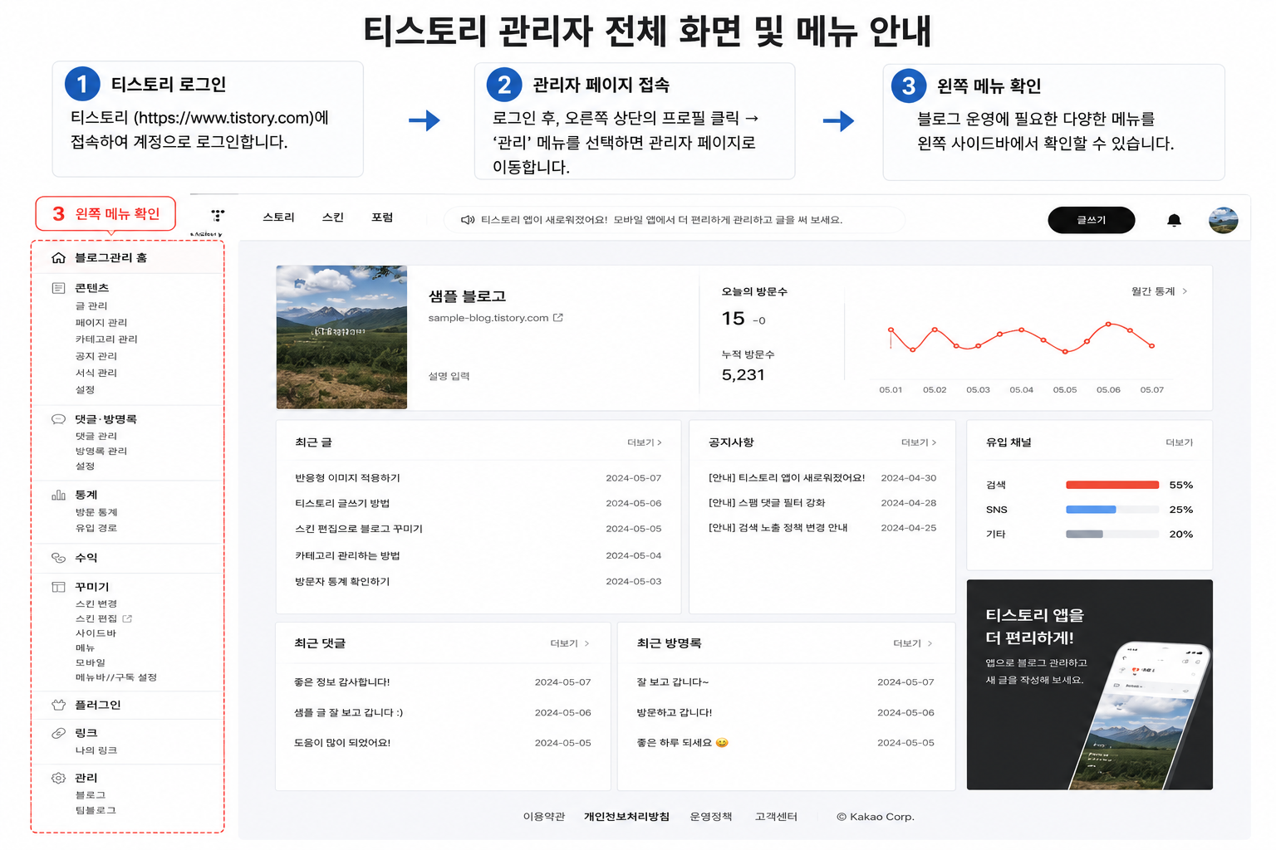Click the dotted apps icon beside 스토리
1276x850 pixels.
[x=218, y=216]
